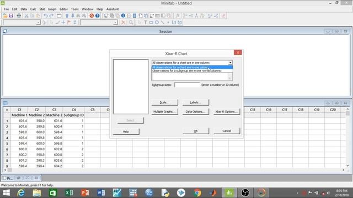Image resolution: width=353 pixels, height=198 pixels.
Task: Confirm the Xbar-R Chart with OK
Action: 196,131
